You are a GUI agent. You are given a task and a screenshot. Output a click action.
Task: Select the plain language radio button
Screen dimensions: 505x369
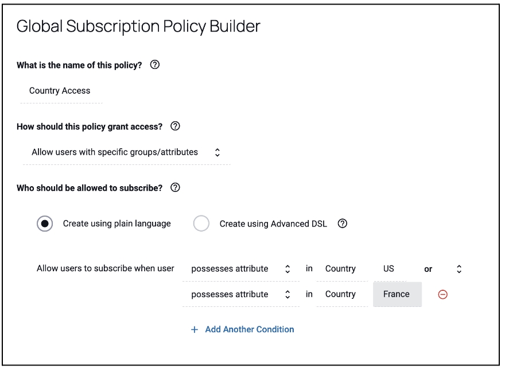(45, 224)
